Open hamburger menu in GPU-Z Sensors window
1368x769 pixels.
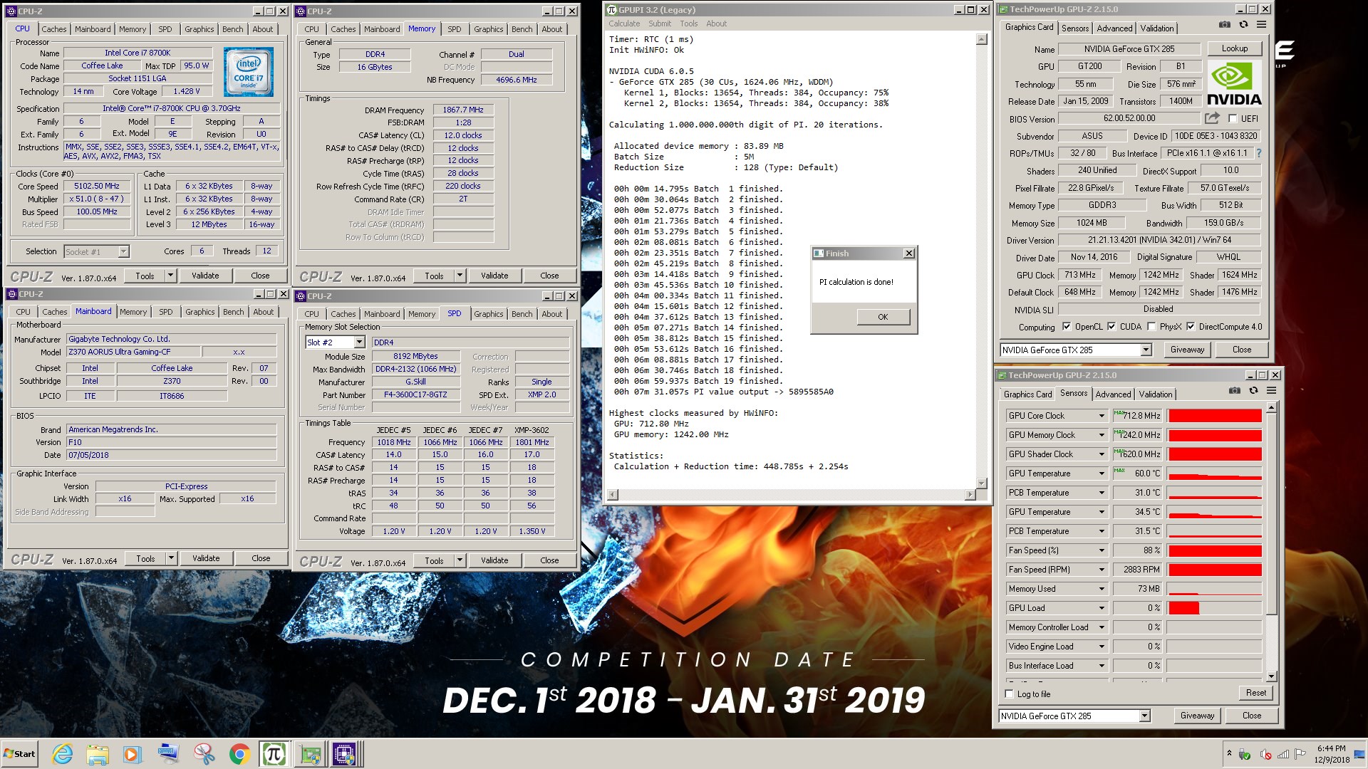coord(1271,391)
